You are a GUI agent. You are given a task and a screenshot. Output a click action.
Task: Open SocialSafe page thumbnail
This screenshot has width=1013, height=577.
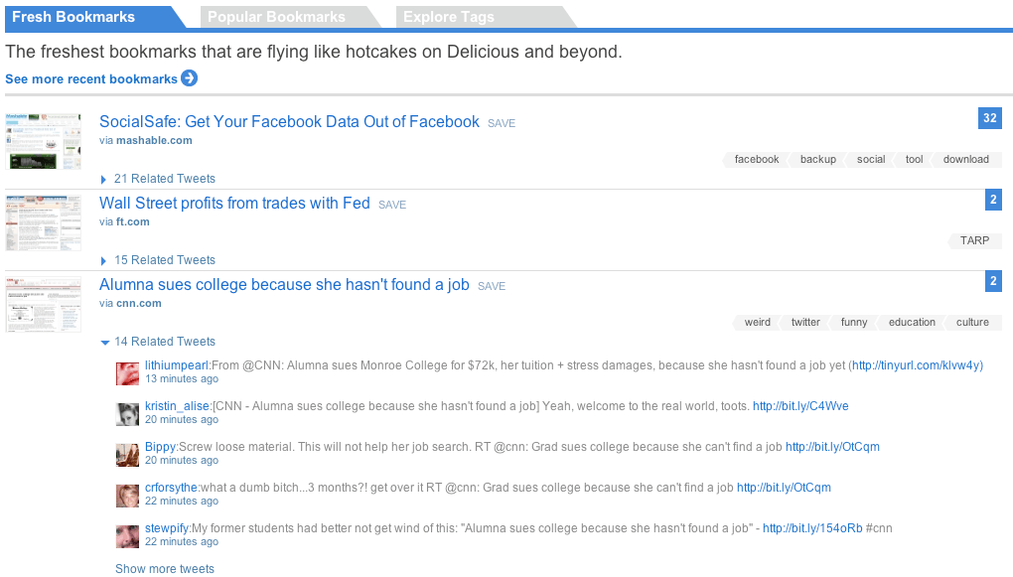pyautogui.click(x=44, y=141)
